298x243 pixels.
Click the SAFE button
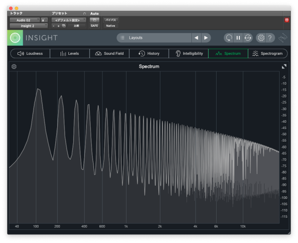pyautogui.click(x=94, y=26)
